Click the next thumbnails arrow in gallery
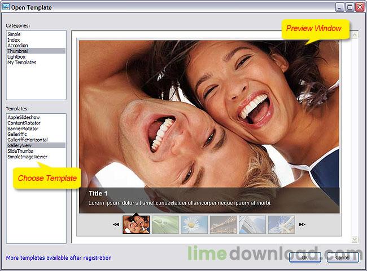Image resolution: width=367 pixels, height=271 pixels. pos(302,224)
